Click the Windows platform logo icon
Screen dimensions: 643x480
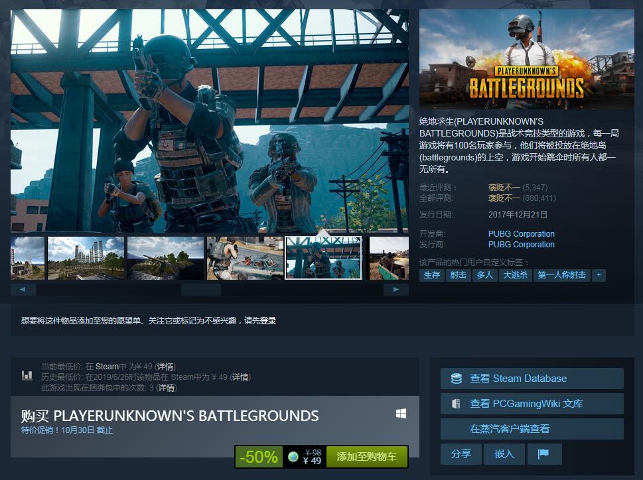point(401,414)
